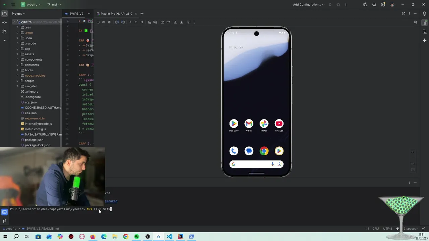Screen dimensions: 429x241
Task: Open the main branch dropdown
Action: click(x=54, y=5)
